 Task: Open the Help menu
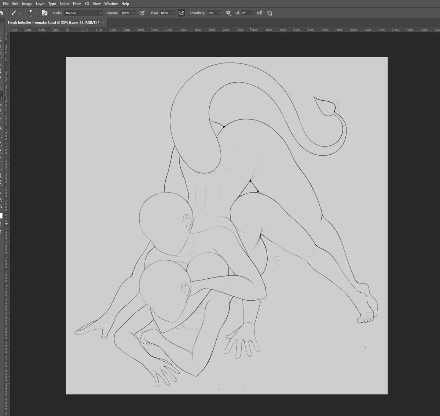click(125, 4)
